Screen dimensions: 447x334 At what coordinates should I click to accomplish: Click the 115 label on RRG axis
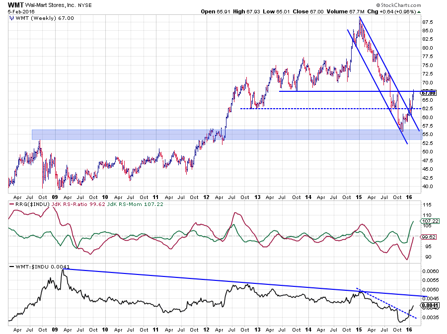point(427,205)
